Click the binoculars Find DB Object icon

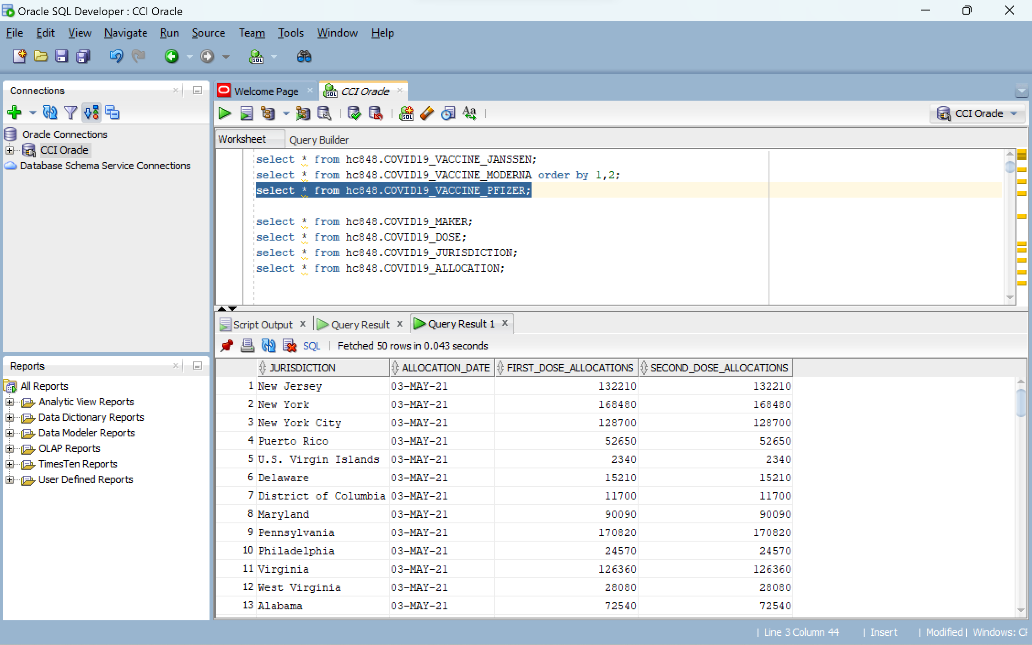pyautogui.click(x=304, y=56)
